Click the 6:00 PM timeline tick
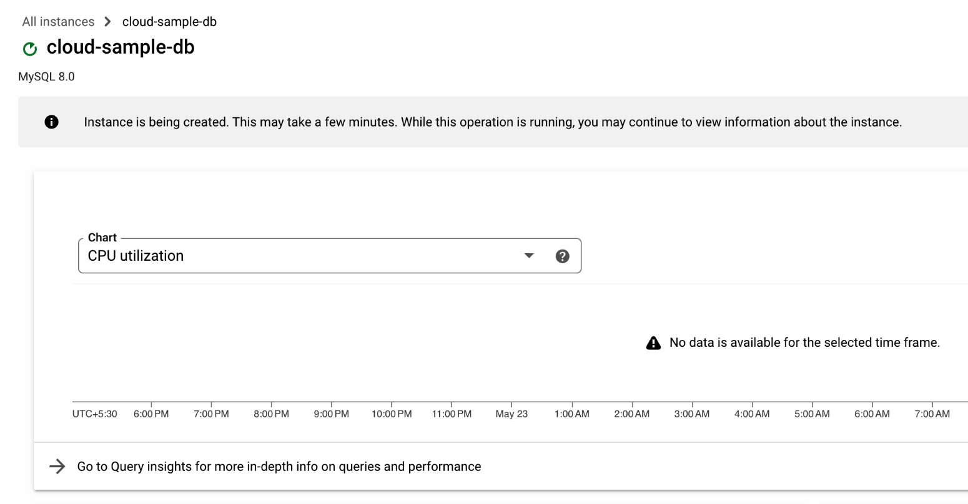 pos(151,414)
